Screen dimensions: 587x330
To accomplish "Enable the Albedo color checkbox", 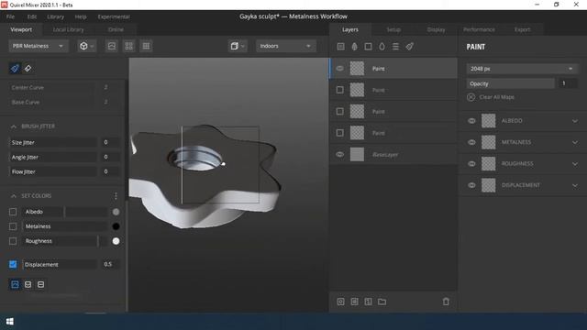I will [13, 212].
